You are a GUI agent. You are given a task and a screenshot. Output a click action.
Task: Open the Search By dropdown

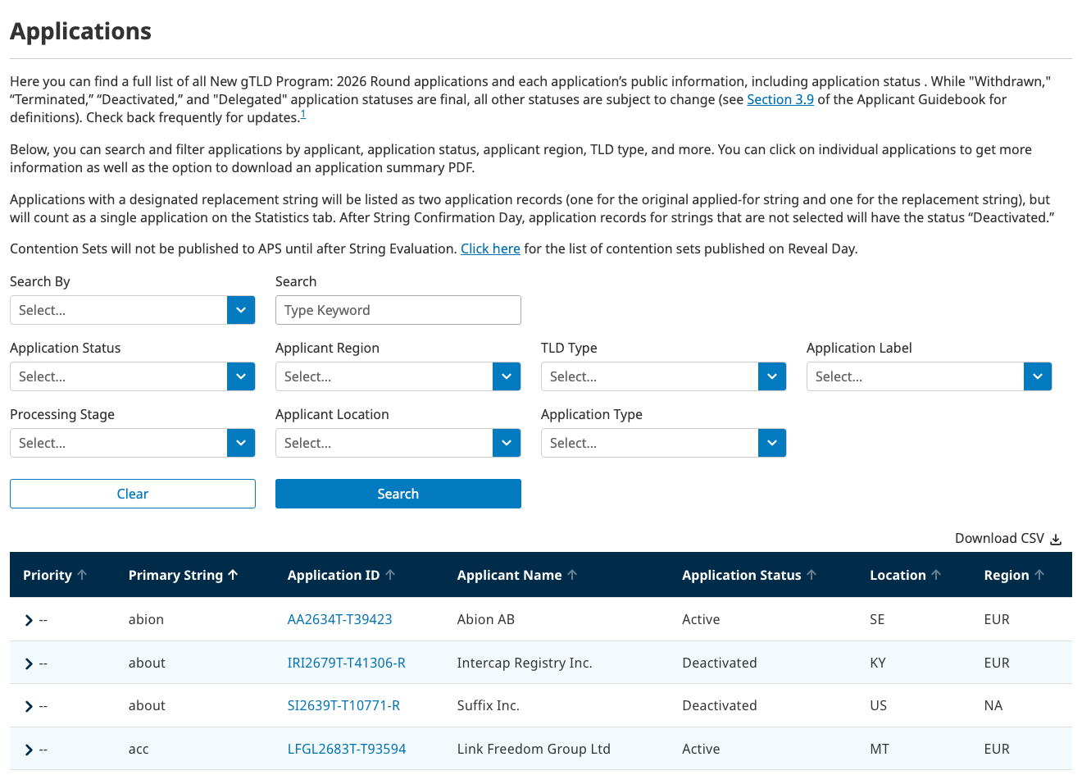(x=133, y=310)
